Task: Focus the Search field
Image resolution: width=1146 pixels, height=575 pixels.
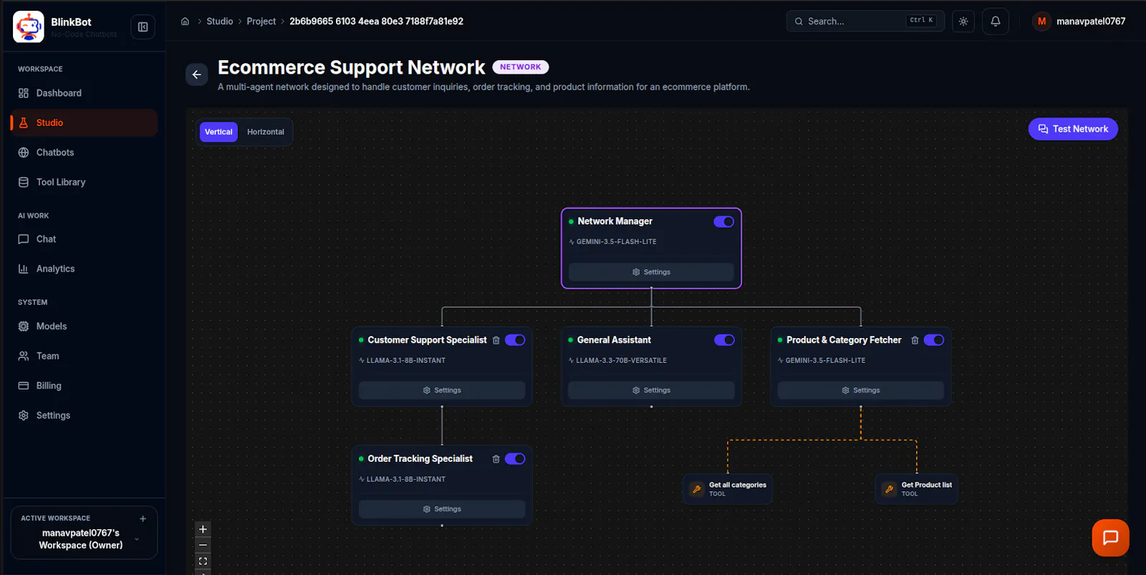Action: click(865, 21)
